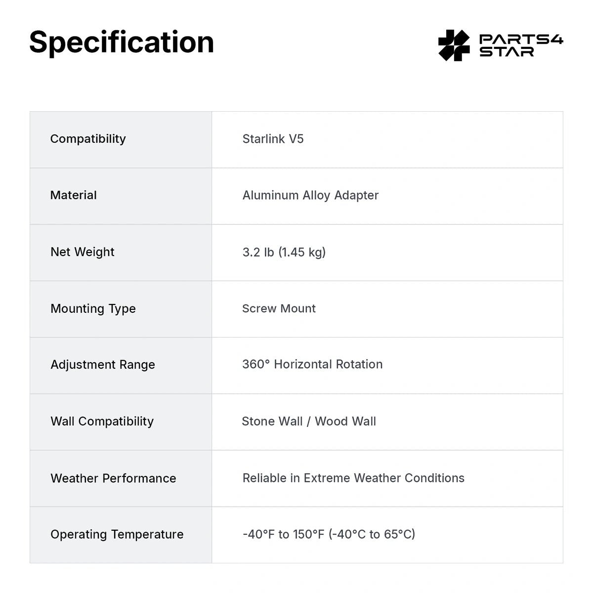The width and height of the screenshot is (593, 593).
Task: Click the Specification heading
Action: pos(122,42)
